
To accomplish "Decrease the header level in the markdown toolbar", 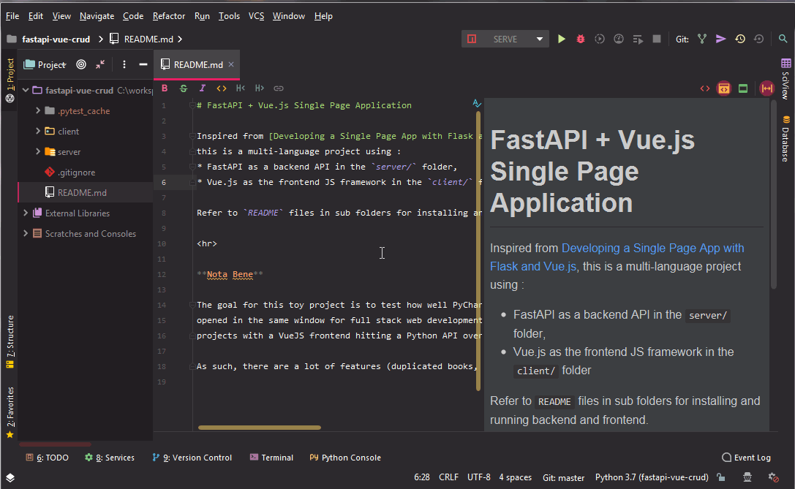I will tap(241, 88).
